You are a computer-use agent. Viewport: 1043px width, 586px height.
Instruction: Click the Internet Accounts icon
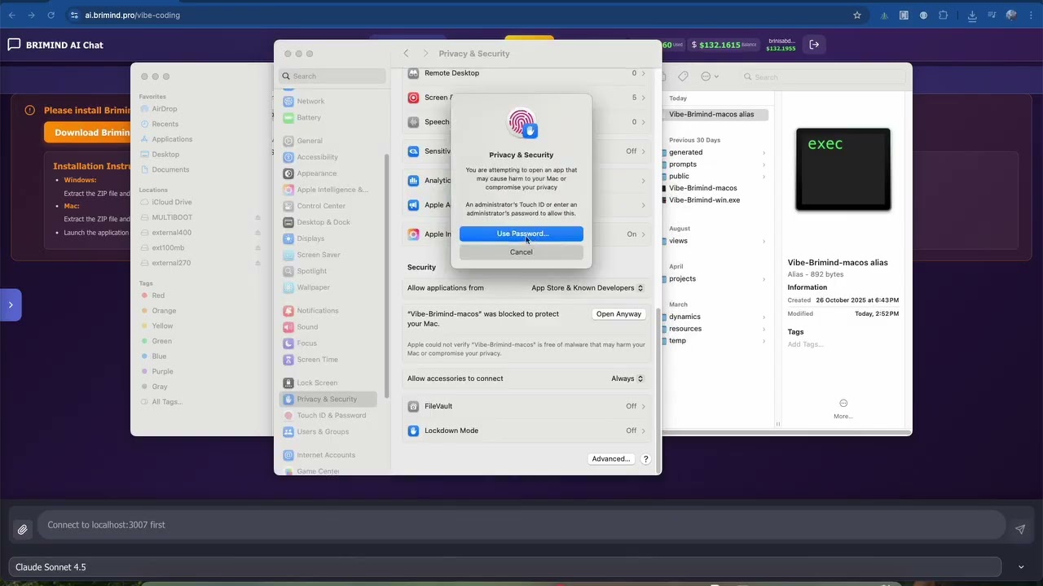point(288,455)
